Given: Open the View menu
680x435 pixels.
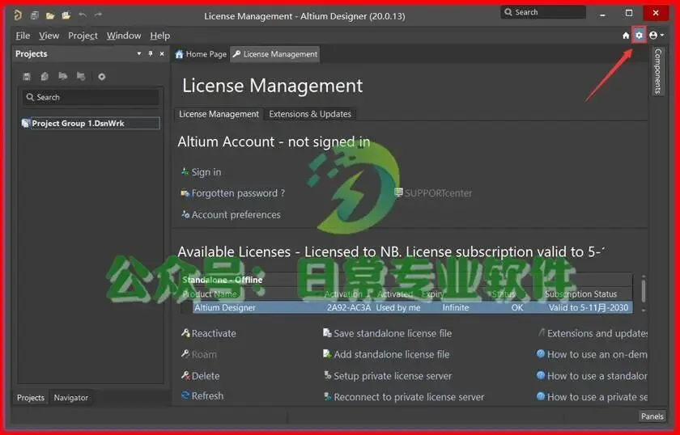Looking at the screenshot, I should click(x=49, y=36).
